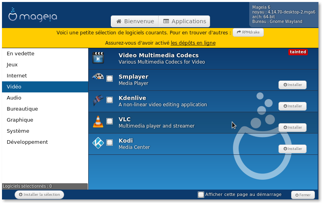Image resolution: width=322 pixels, height=203 pixels.
Task: Click the VLC traffic cone icon
Action: point(98,122)
